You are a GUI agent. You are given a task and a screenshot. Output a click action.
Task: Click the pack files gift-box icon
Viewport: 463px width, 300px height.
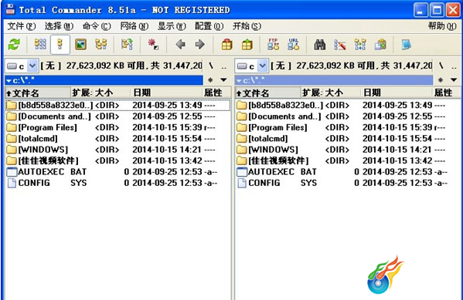click(226, 45)
